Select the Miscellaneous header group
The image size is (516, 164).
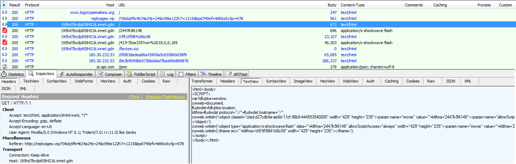point(16,138)
